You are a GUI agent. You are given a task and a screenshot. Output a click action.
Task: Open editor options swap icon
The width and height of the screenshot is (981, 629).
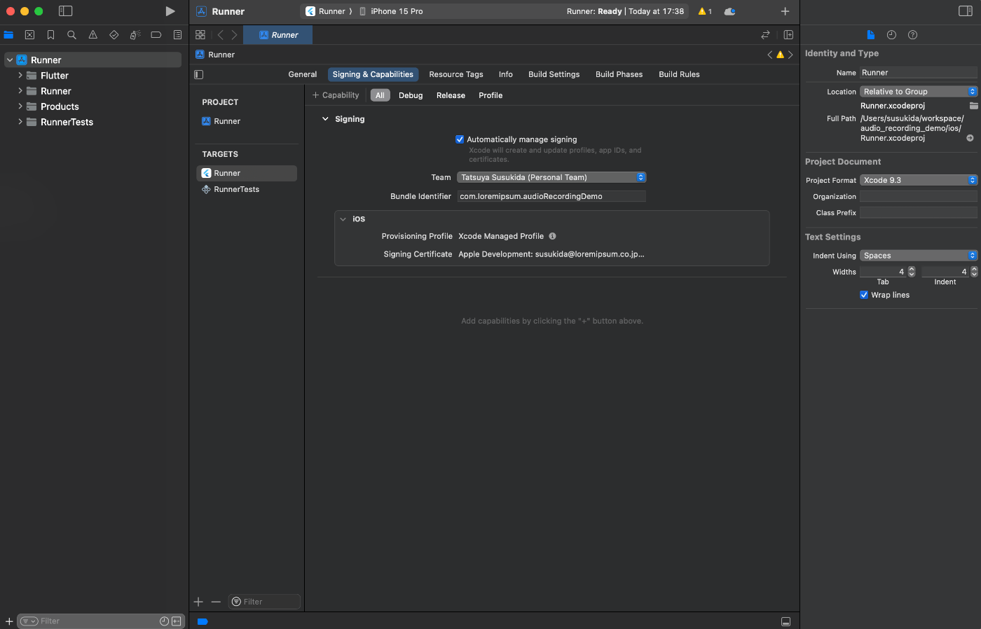[765, 34]
